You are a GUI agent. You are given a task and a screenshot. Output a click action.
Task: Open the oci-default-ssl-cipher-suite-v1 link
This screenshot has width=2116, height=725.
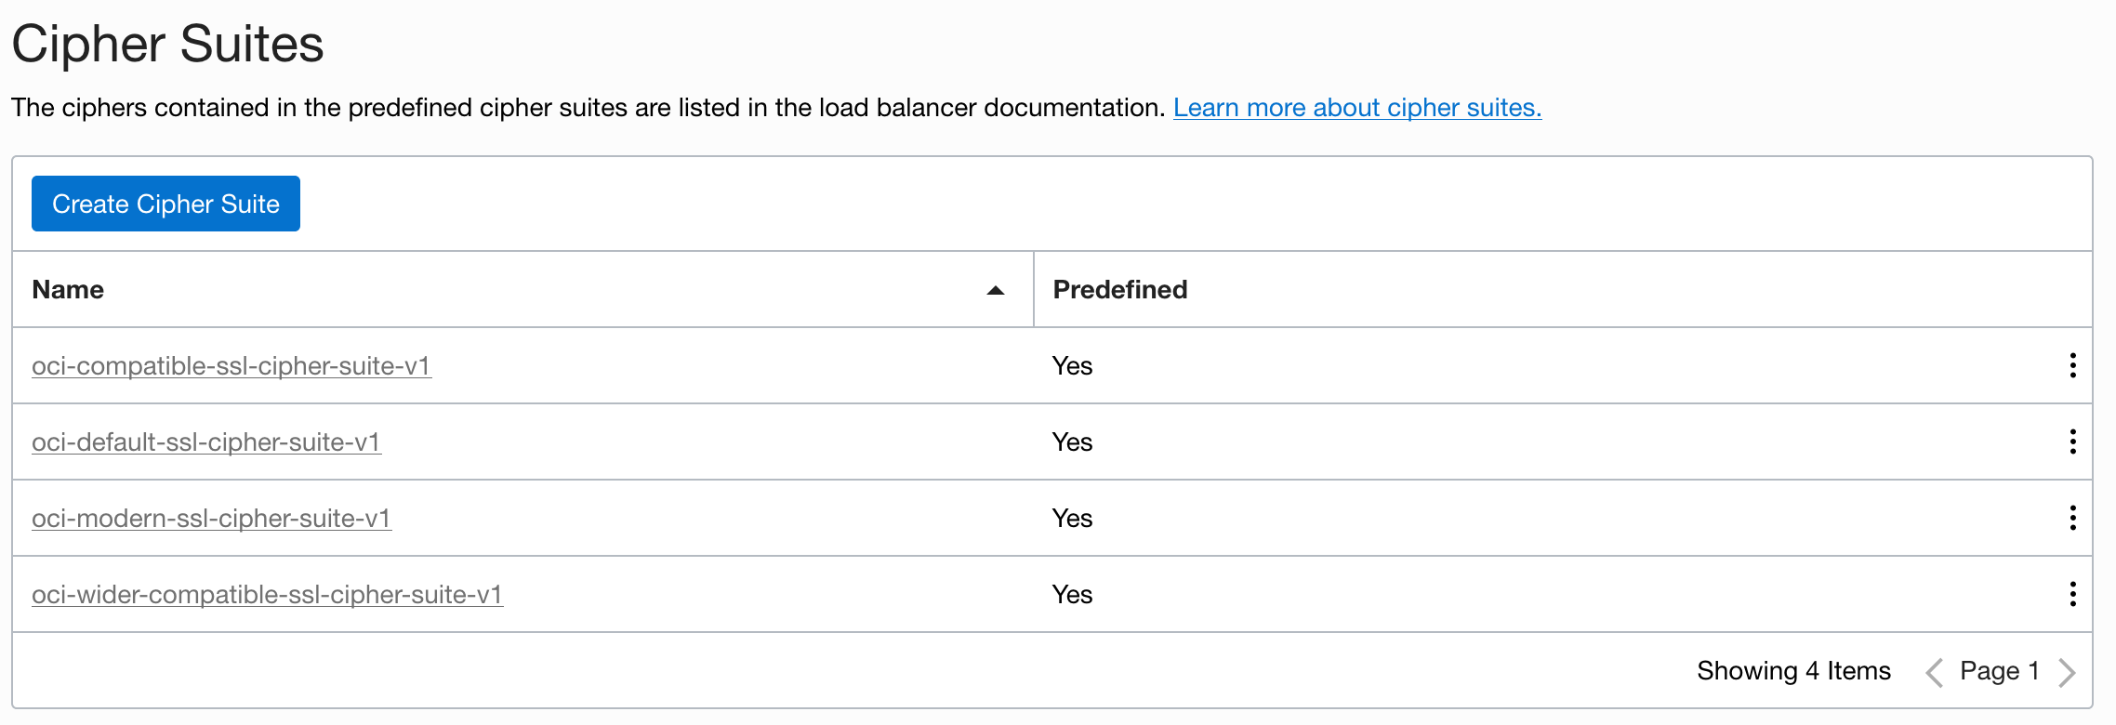(205, 442)
